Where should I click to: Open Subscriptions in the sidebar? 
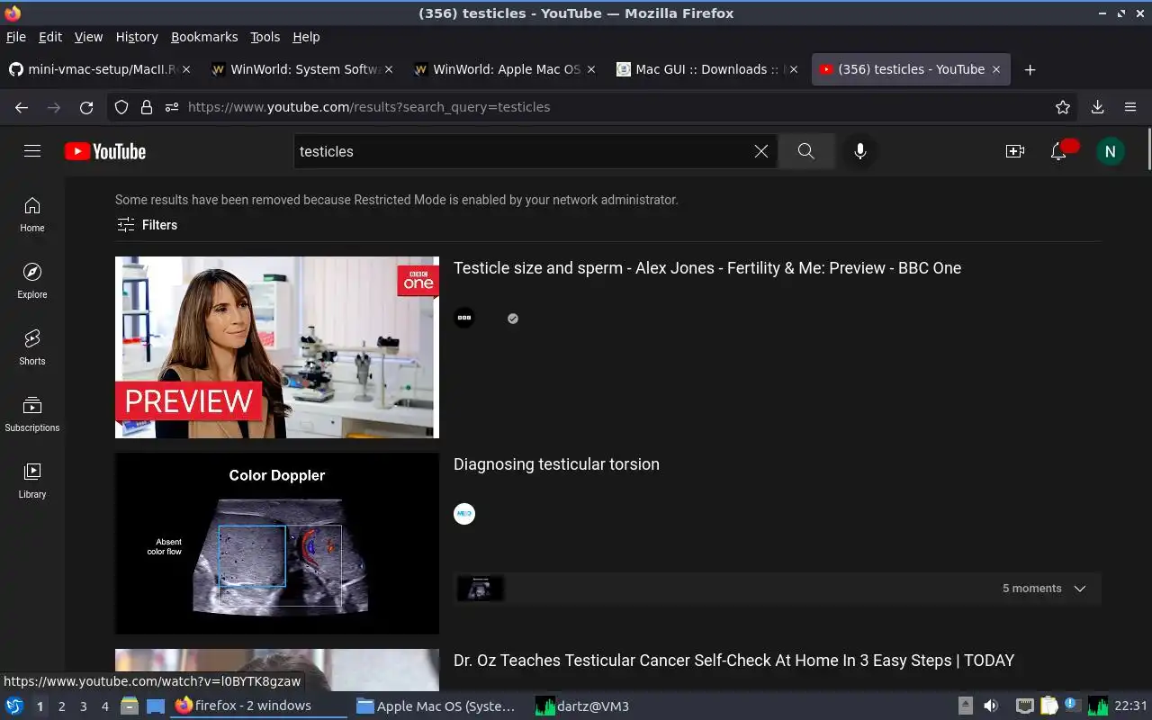32,415
